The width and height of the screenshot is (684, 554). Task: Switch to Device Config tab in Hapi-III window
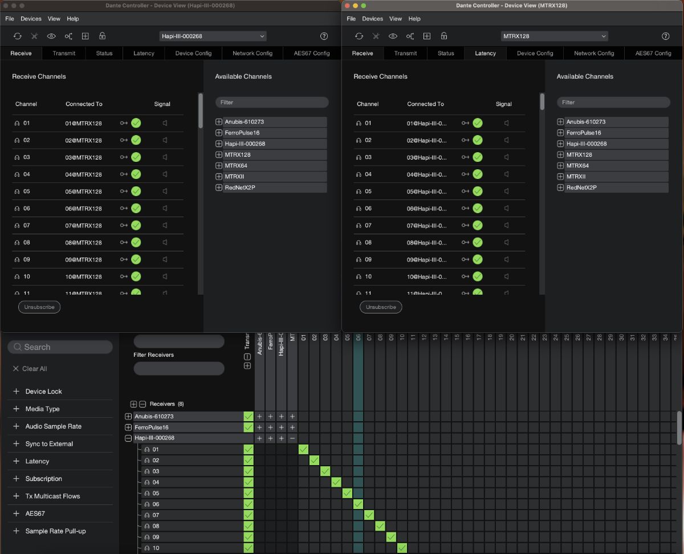click(193, 53)
